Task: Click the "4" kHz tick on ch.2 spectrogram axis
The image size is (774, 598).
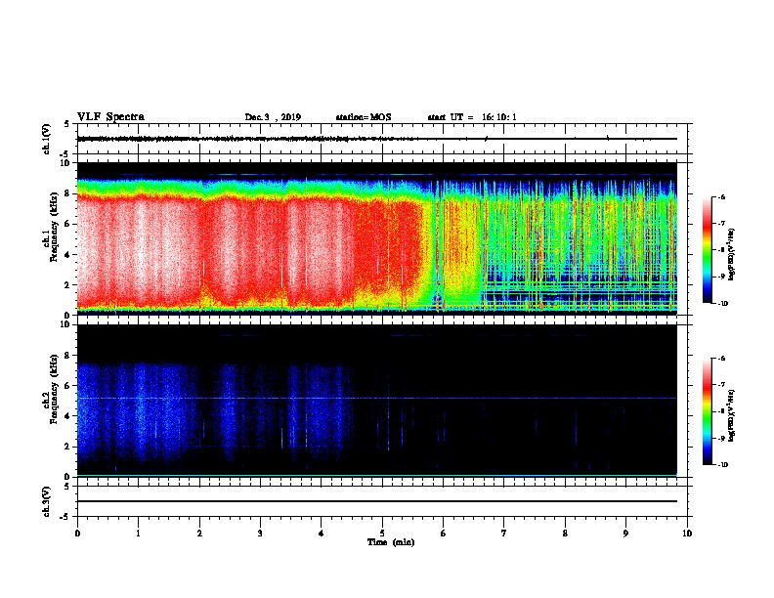Action: tap(67, 416)
